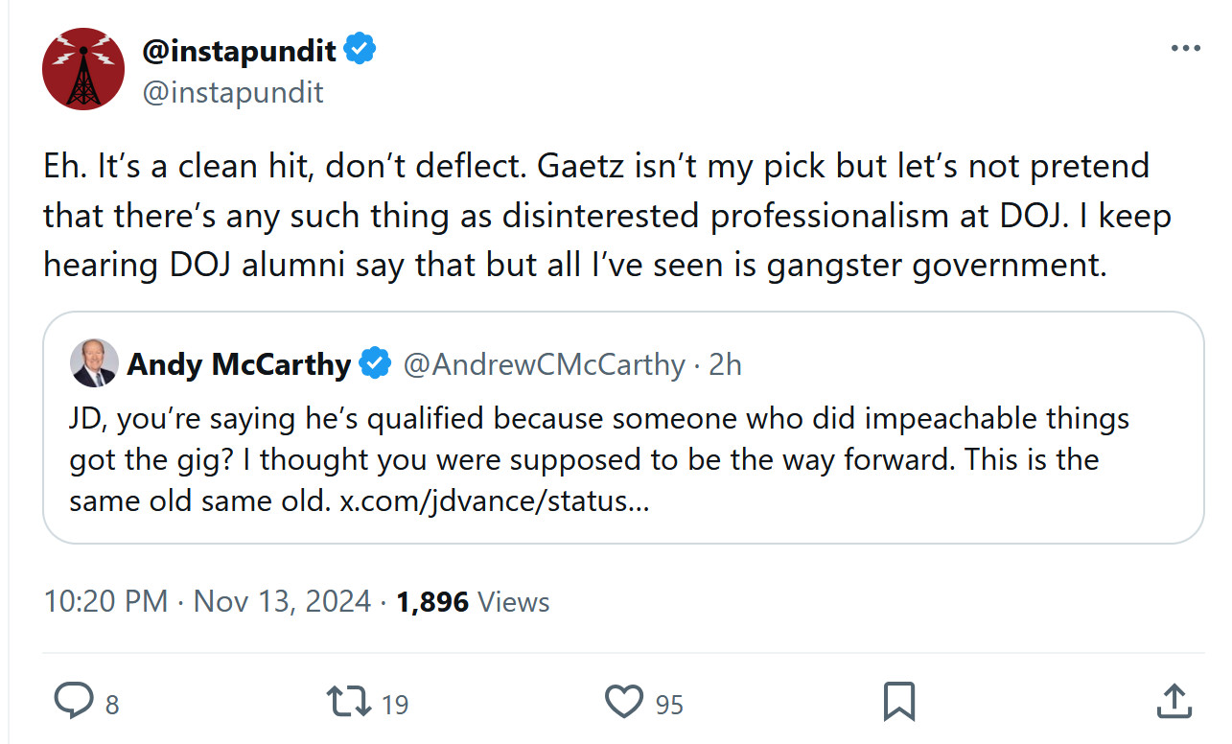Click the quoted tweet's 2h timestamp
Screen dimensions: 1232x744
[x=725, y=364]
